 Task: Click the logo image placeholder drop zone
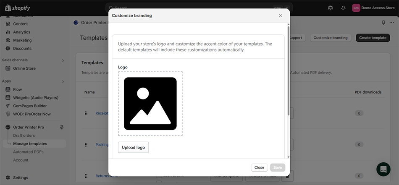point(150,104)
